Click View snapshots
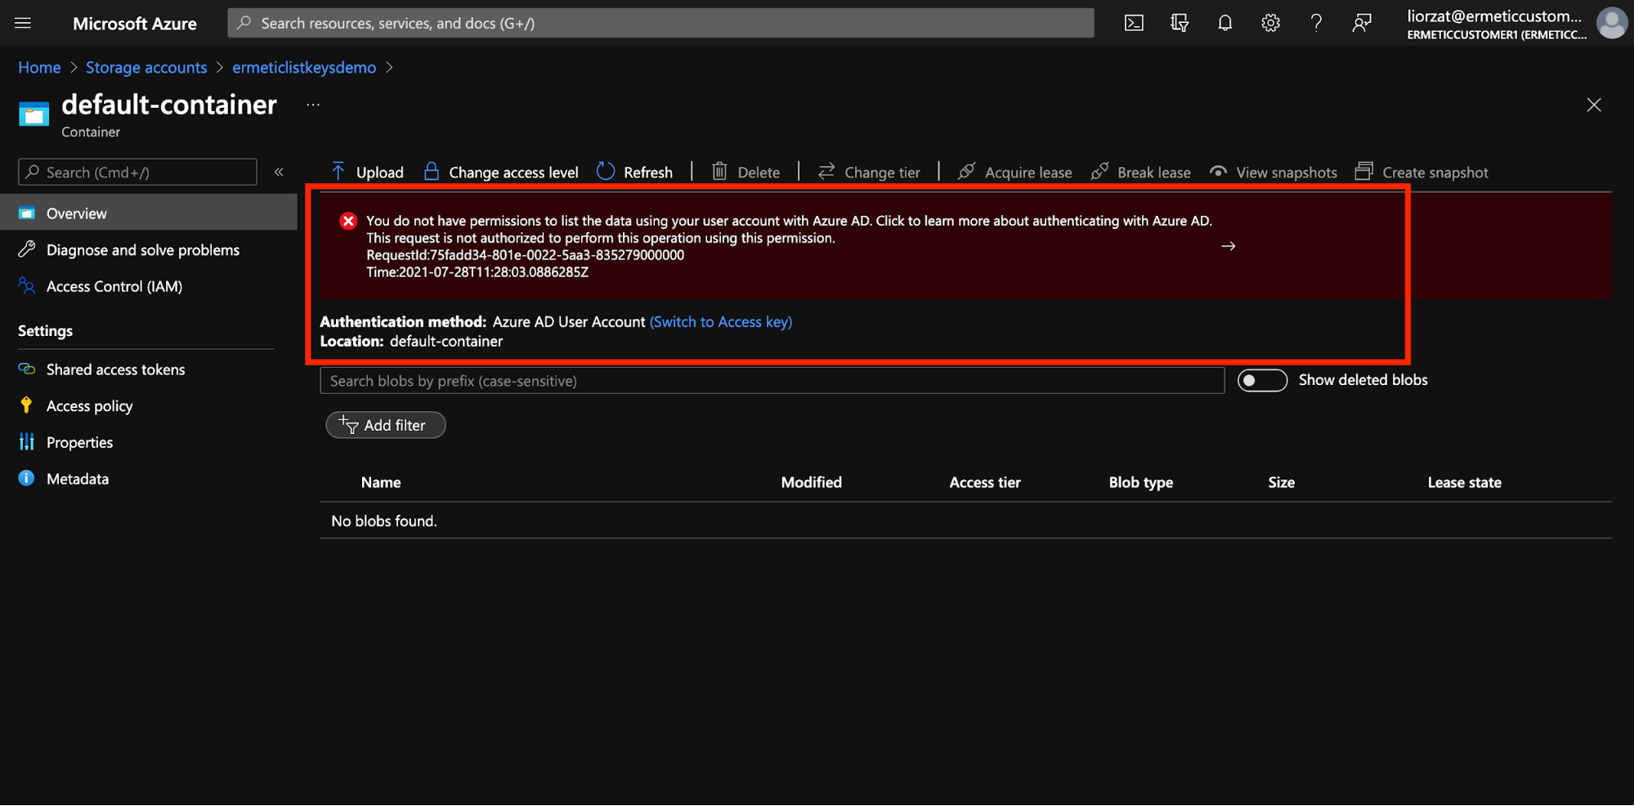 point(1274,172)
